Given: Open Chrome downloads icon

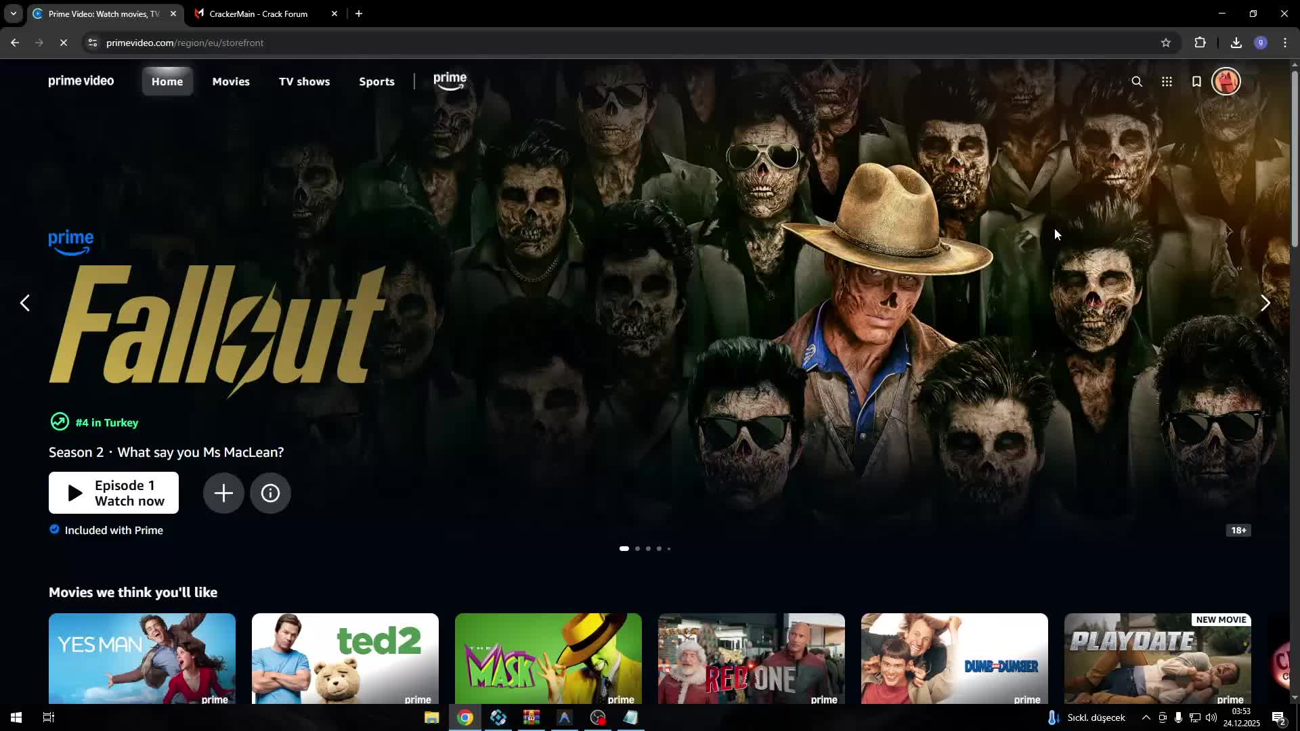Looking at the screenshot, I should [x=1236, y=43].
